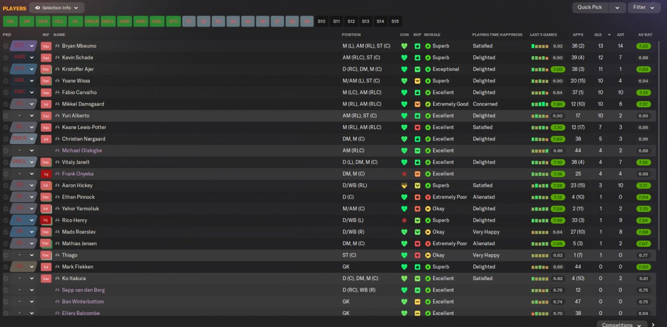Select the S10 substitute slot
Screen dimensions: 667x327
coord(322,21)
